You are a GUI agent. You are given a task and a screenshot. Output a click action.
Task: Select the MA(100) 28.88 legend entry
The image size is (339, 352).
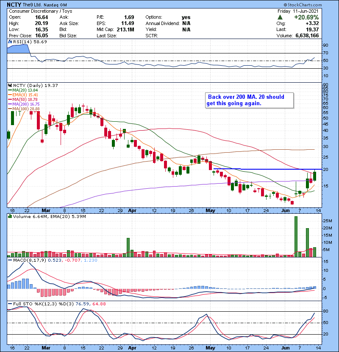click(x=24, y=109)
